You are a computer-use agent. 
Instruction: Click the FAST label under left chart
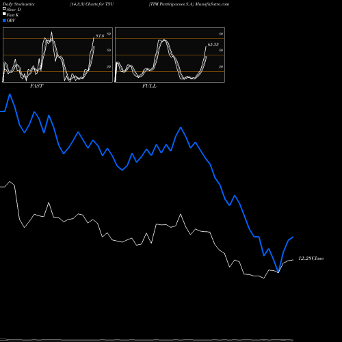(x=36, y=86)
